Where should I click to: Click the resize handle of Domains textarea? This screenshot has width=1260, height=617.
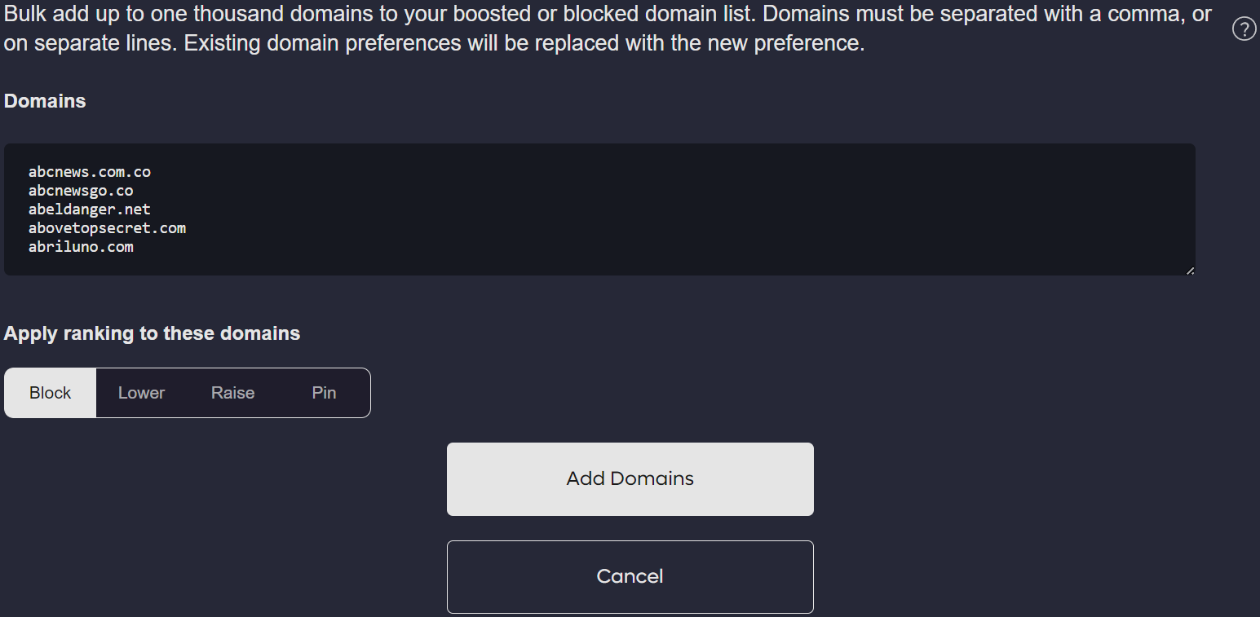tap(1190, 270)
